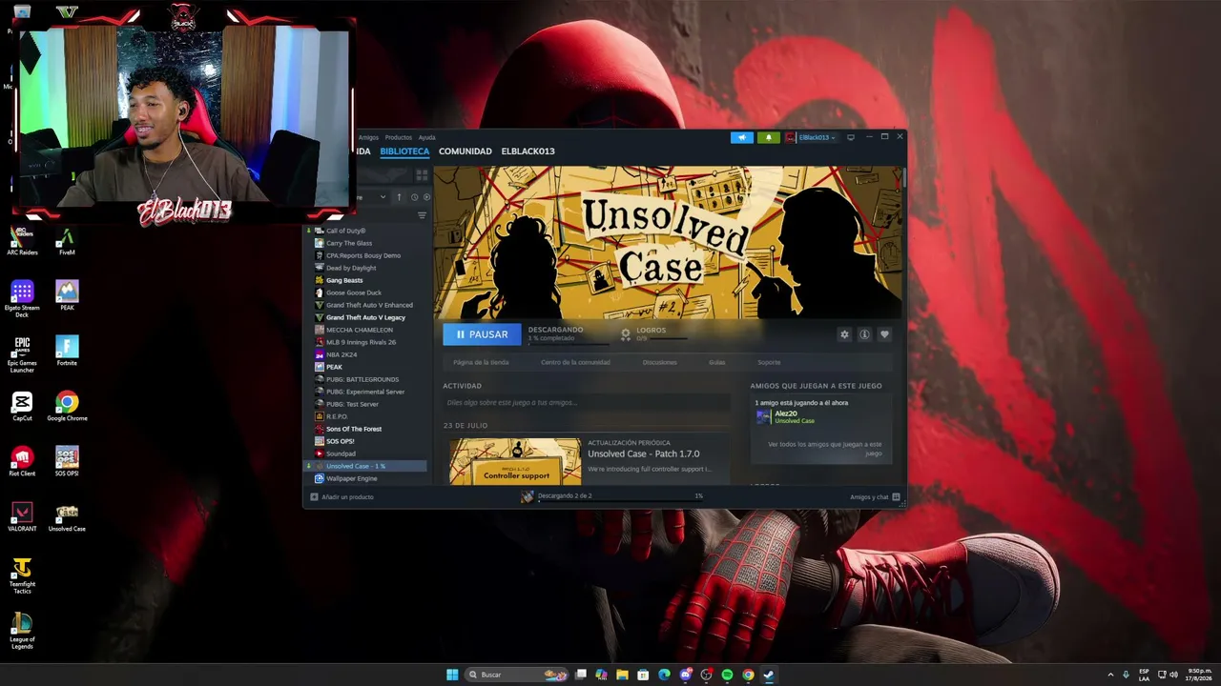
Task: Open PEAK desktop shortcut
Action: [x=67, y=295]
